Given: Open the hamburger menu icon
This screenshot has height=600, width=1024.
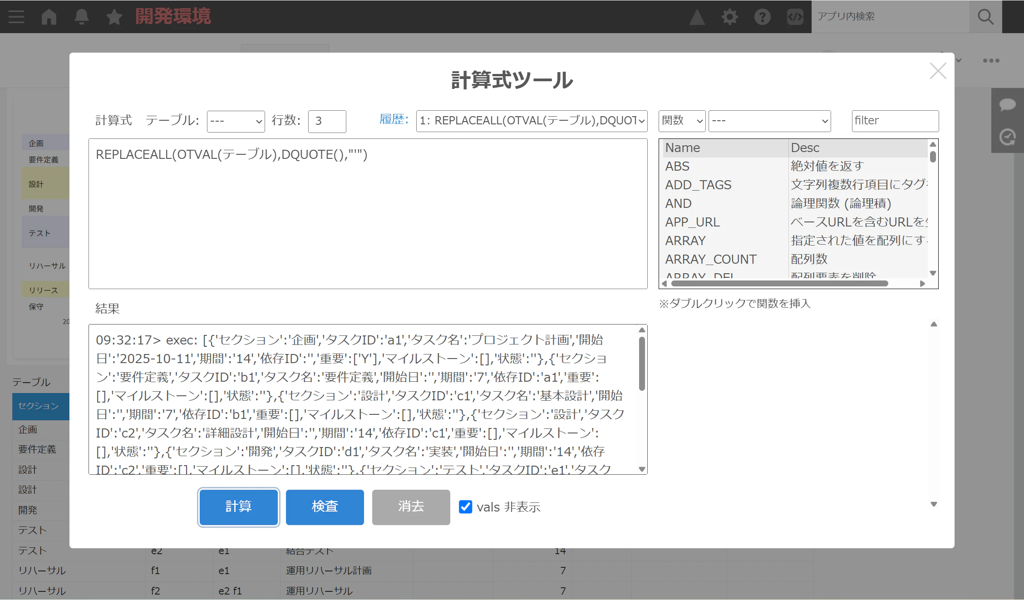Looking at the screenshot, I should point(16,17).
